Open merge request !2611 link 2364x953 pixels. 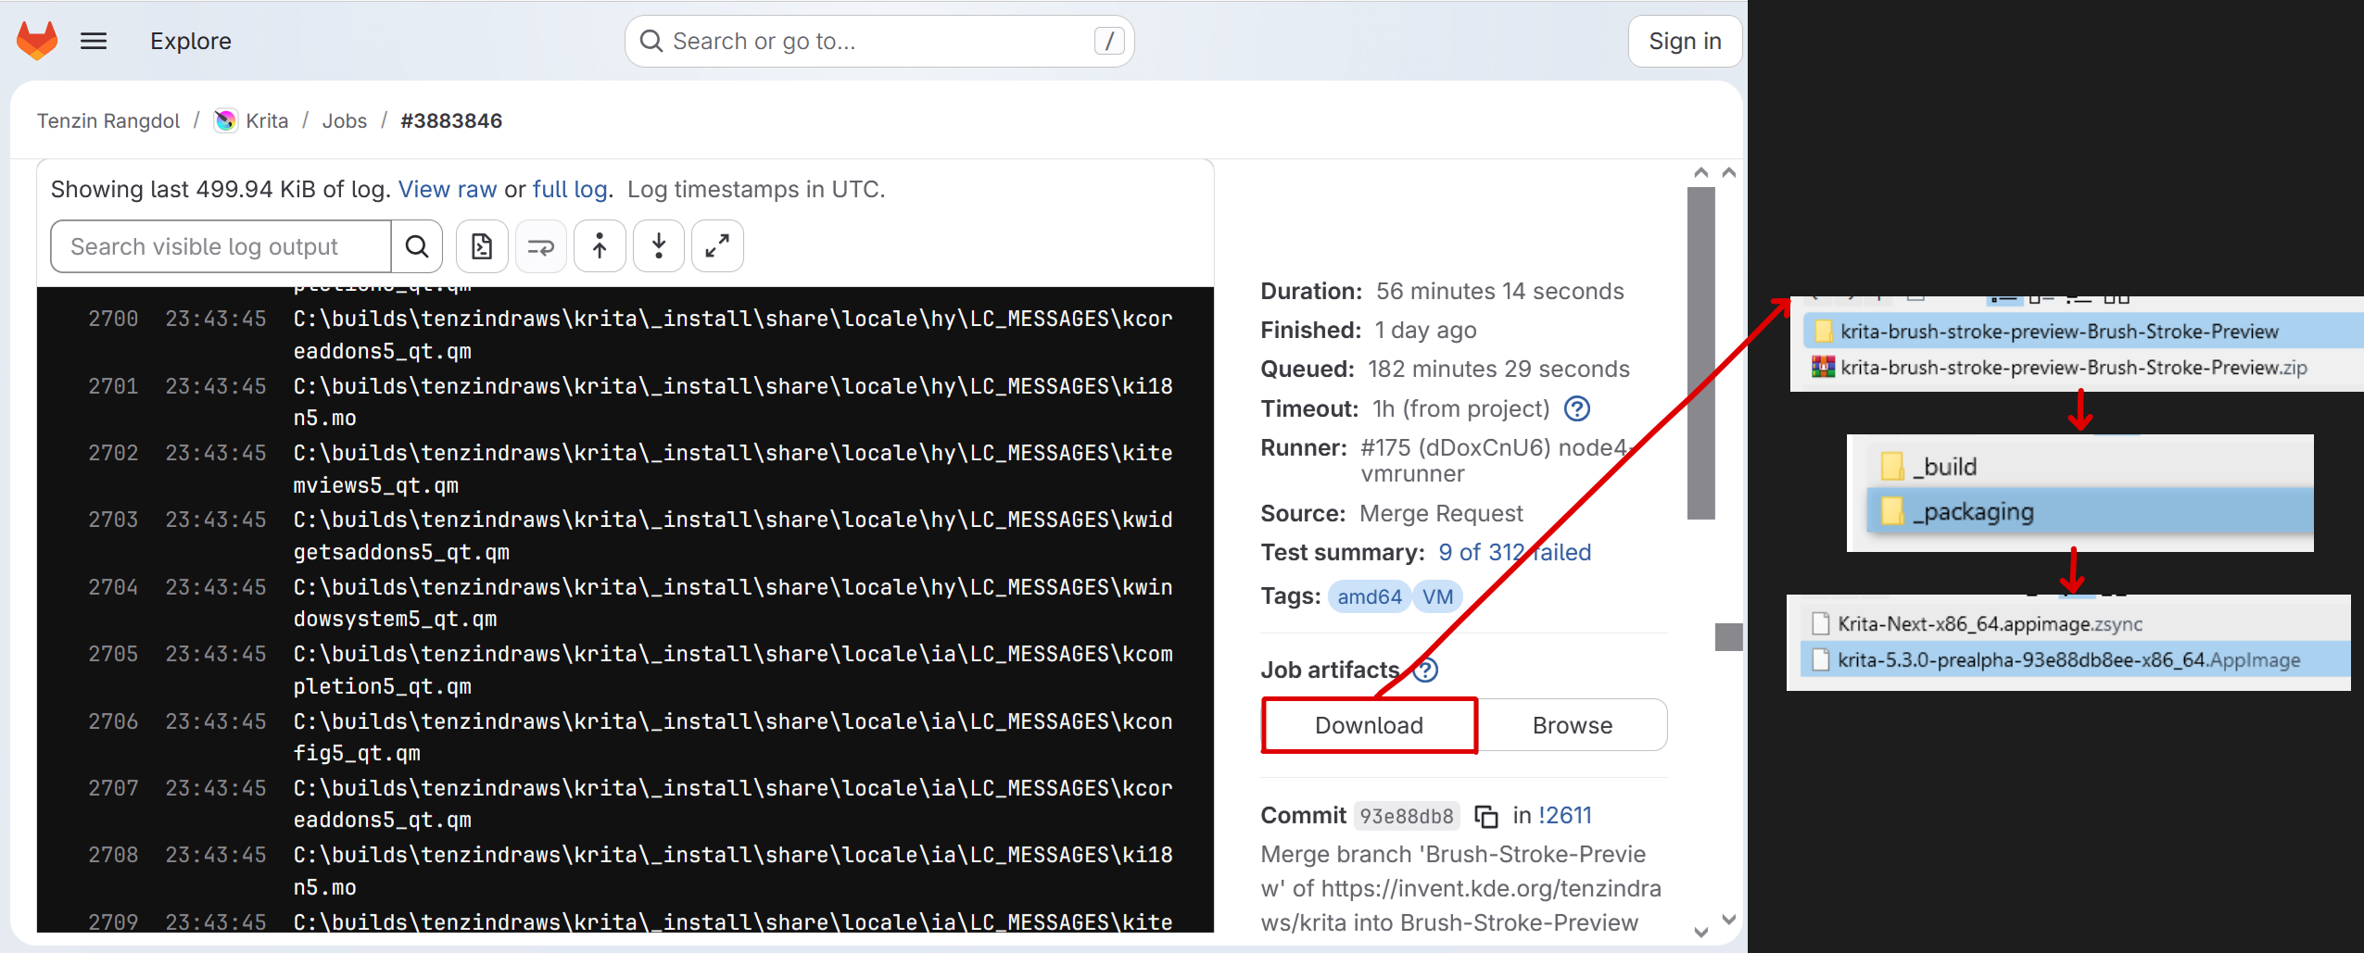coord(1565,815)
